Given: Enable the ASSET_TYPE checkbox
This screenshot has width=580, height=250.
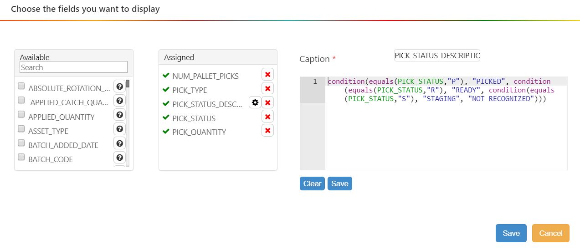Looking at the screenshot, I should pos(21,129).
